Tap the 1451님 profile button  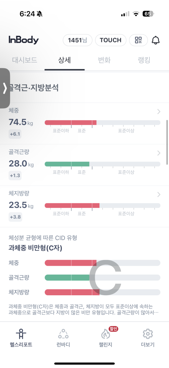(x=77, y=40)
